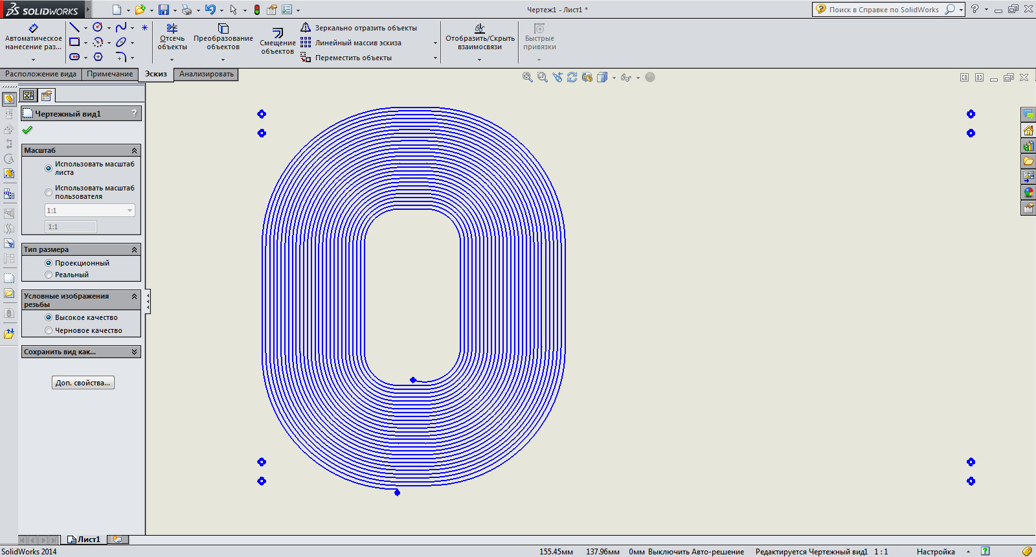Switch to the 'Анализировать' tab
The height and width of the screenshot is (557, 1036).
tap(206, 74)
